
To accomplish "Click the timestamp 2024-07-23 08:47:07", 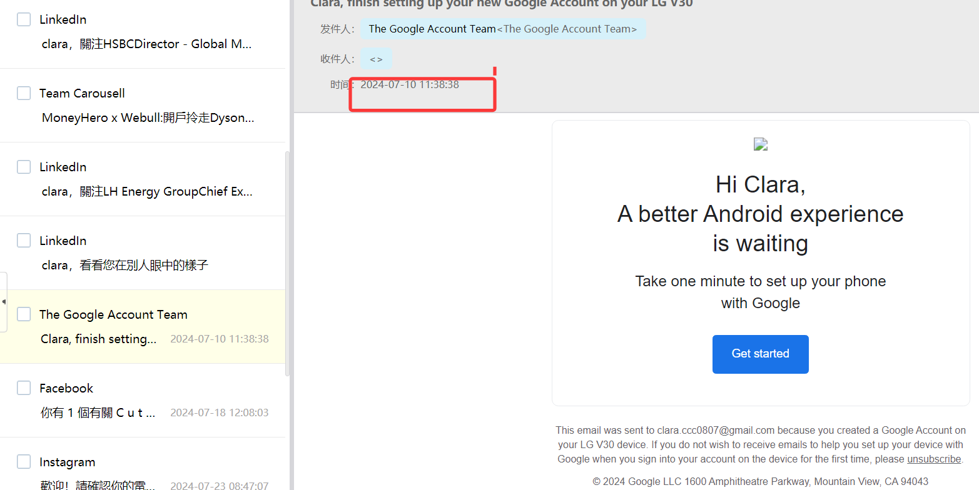I will pyautogui.click(x=220, y=486).
